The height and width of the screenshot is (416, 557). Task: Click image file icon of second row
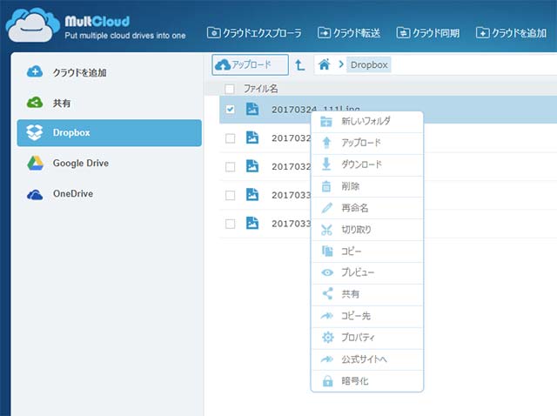point(252,138)
